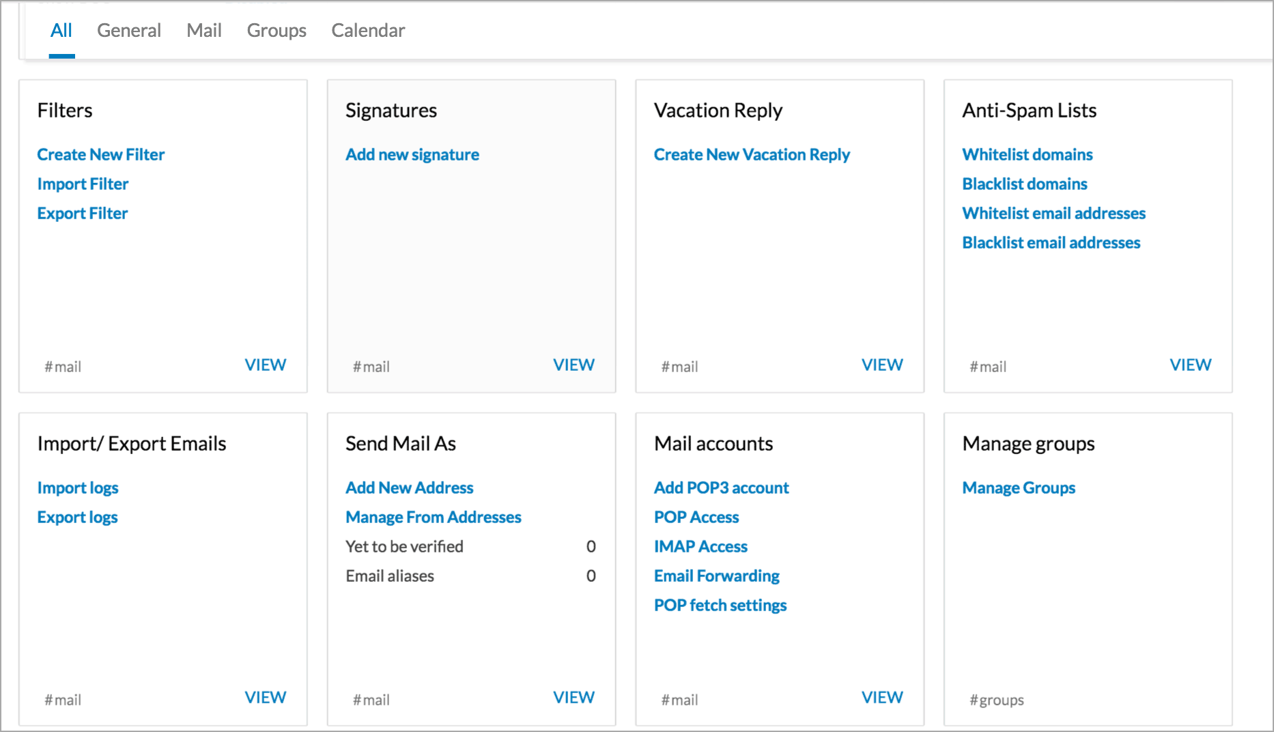Click VIEW in Anti-Spam Lists card
This screenshot has width=1274, height=732.
[1190, 365]
